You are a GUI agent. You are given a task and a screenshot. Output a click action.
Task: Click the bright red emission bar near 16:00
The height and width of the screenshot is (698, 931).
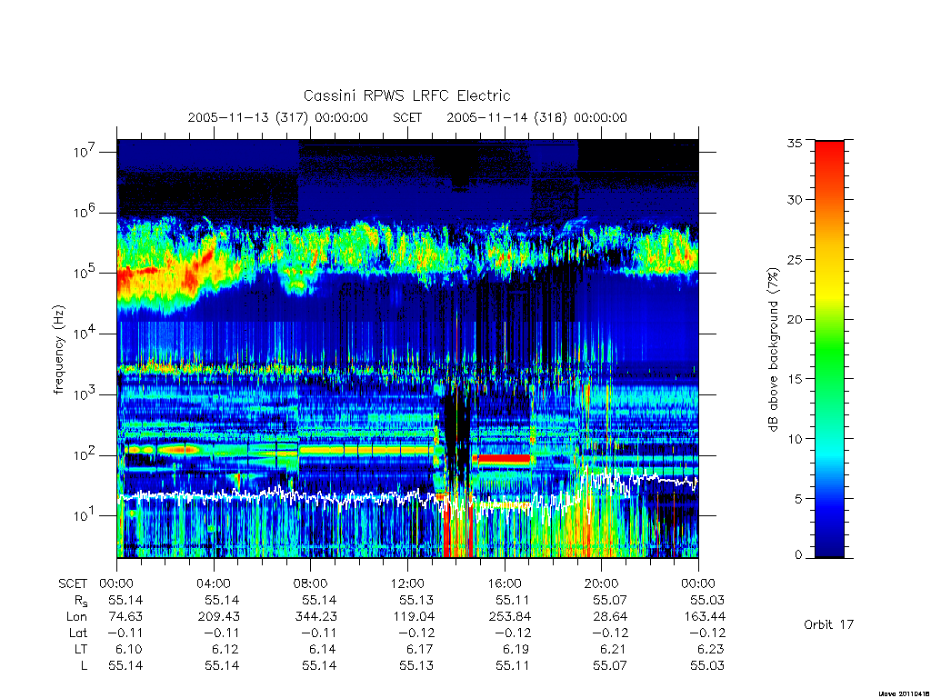click(x=504, y=459)
